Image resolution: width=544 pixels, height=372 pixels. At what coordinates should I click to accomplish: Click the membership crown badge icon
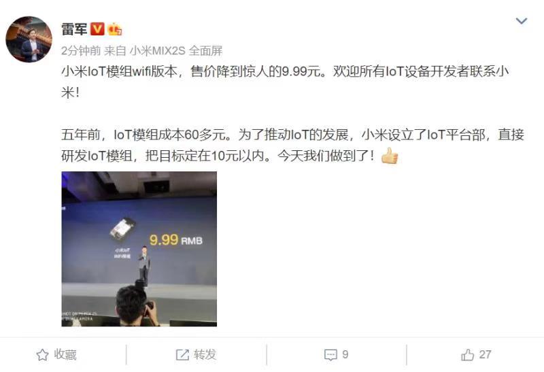[x=114, y=29]
